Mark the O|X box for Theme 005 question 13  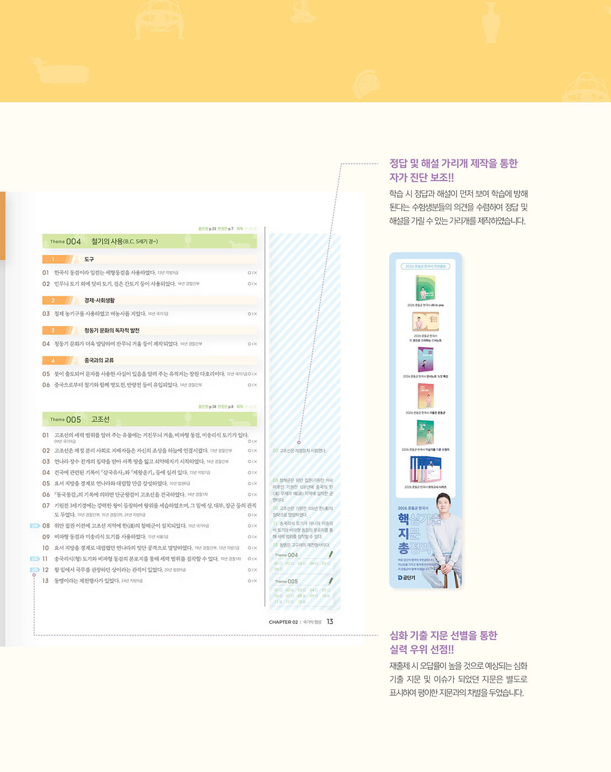[252, 581]
